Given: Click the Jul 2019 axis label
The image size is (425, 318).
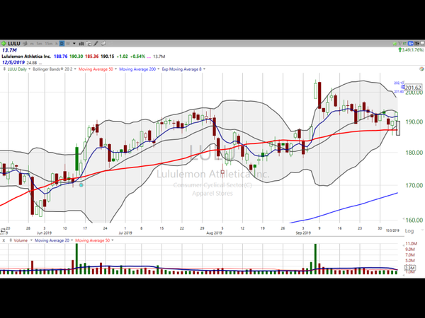Looking at the screenshot, I should 125,232.
